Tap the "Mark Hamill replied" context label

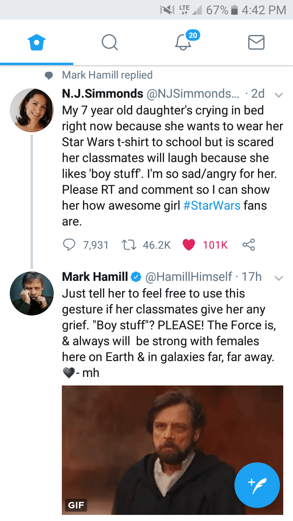click(107, 75)
